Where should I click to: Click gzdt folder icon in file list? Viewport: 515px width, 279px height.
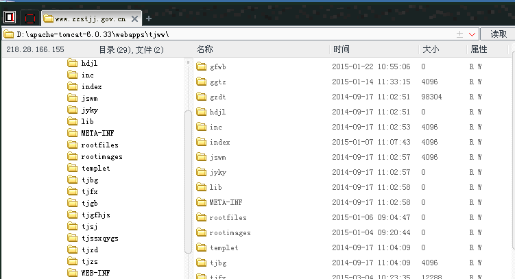202,97
